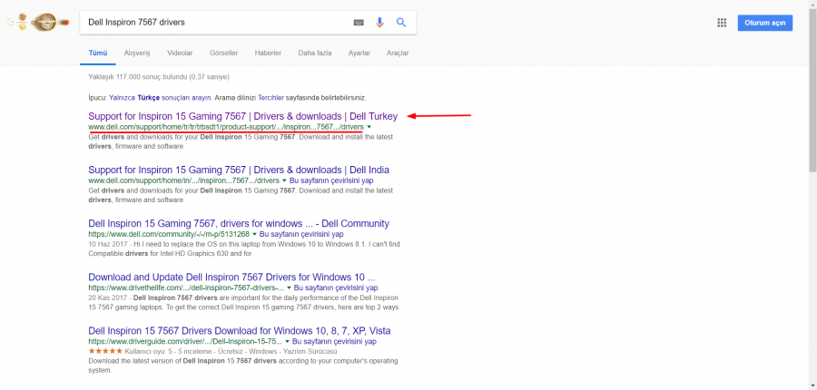Open the Dell Community result
817x390 pixels.
pyautogui.click(x=239, y=223)
